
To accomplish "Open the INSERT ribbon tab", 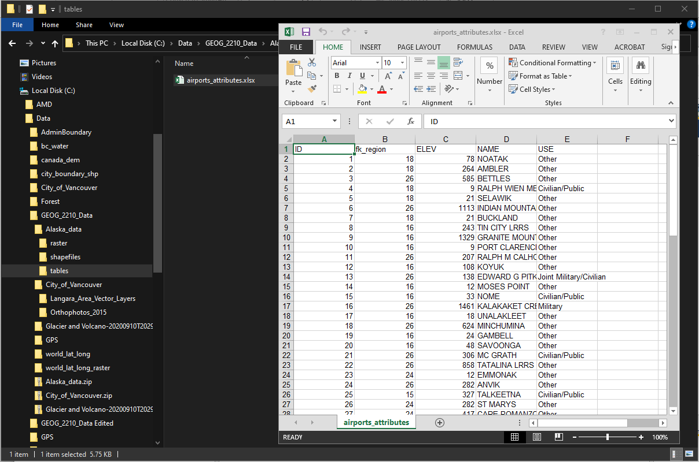I will [x=370, y=47].
